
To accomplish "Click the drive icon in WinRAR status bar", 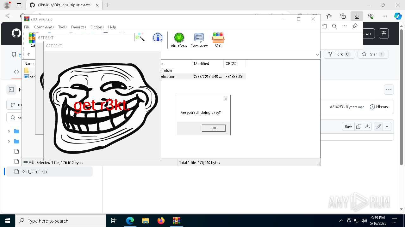I will 26,162.
